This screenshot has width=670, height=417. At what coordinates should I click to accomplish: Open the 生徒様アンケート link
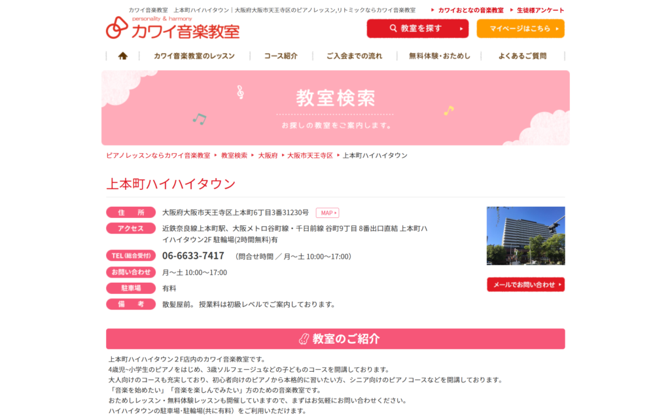(540, 10)
